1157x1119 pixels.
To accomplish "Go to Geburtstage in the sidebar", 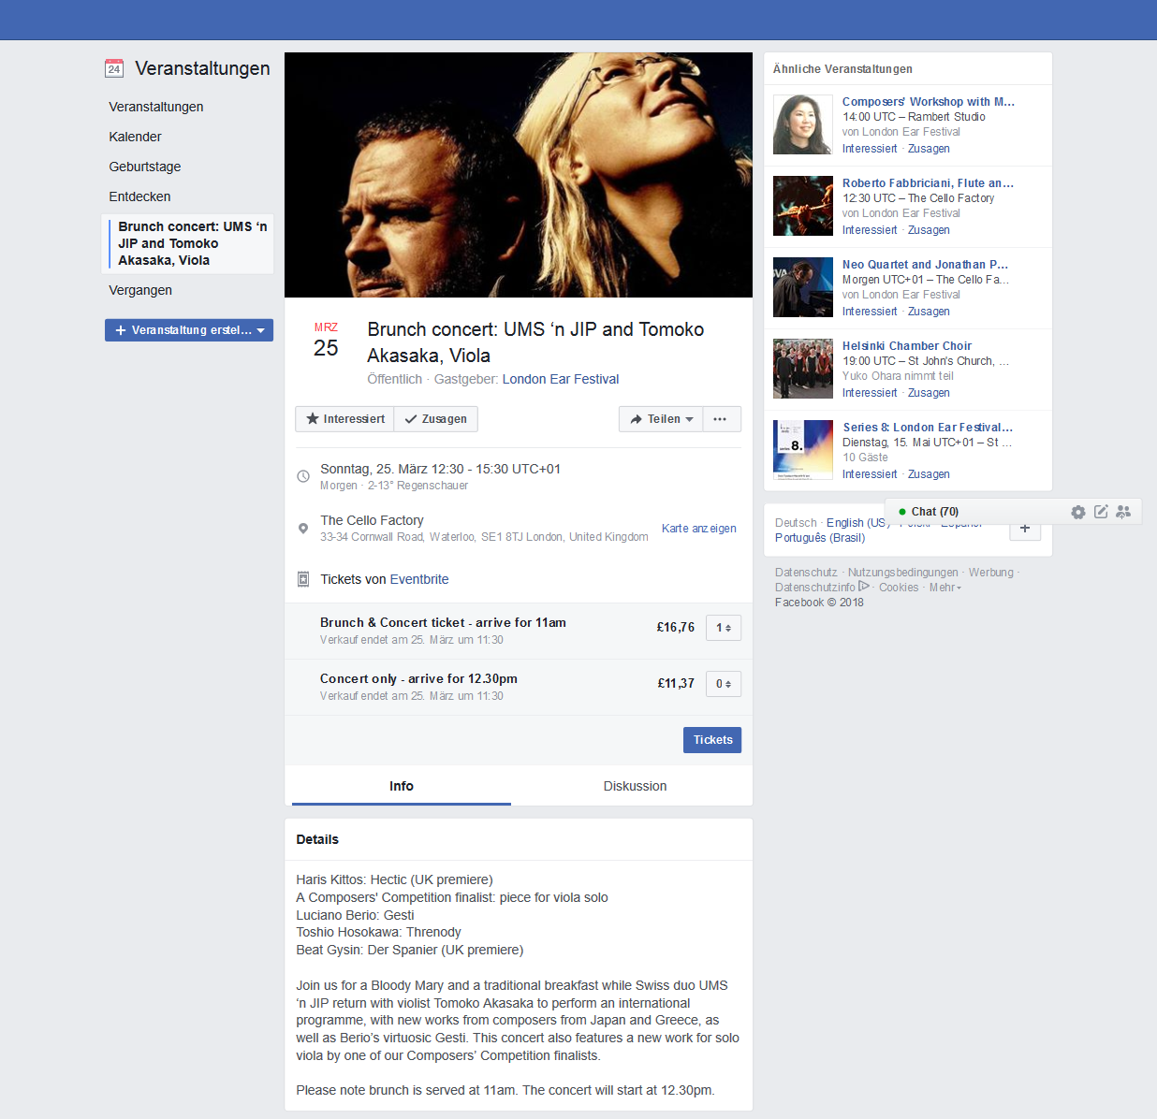I will coord(145,167).
